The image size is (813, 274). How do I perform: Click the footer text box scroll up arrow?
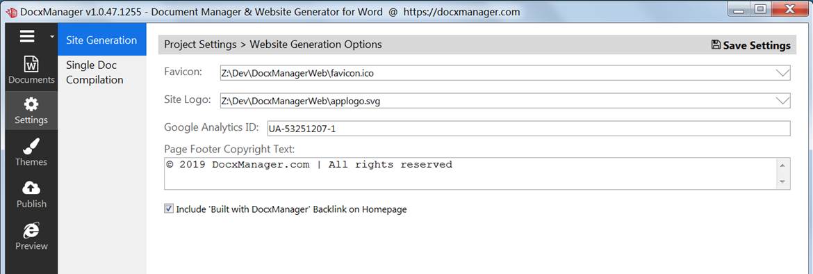click(782, 166)
